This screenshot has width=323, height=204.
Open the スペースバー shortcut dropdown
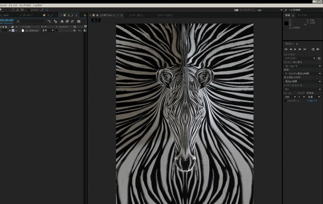[x=300, y=59]
